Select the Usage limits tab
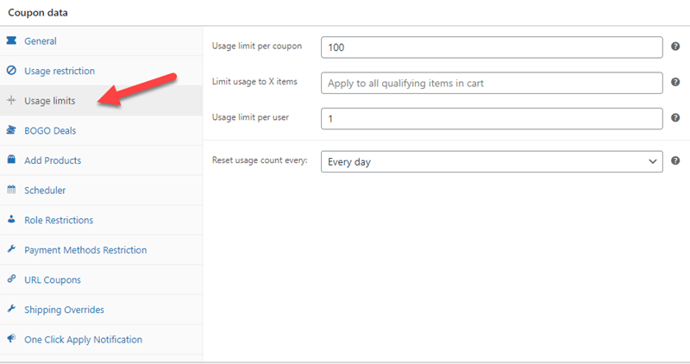The image size is (690, 364). [x=101, y=101]
